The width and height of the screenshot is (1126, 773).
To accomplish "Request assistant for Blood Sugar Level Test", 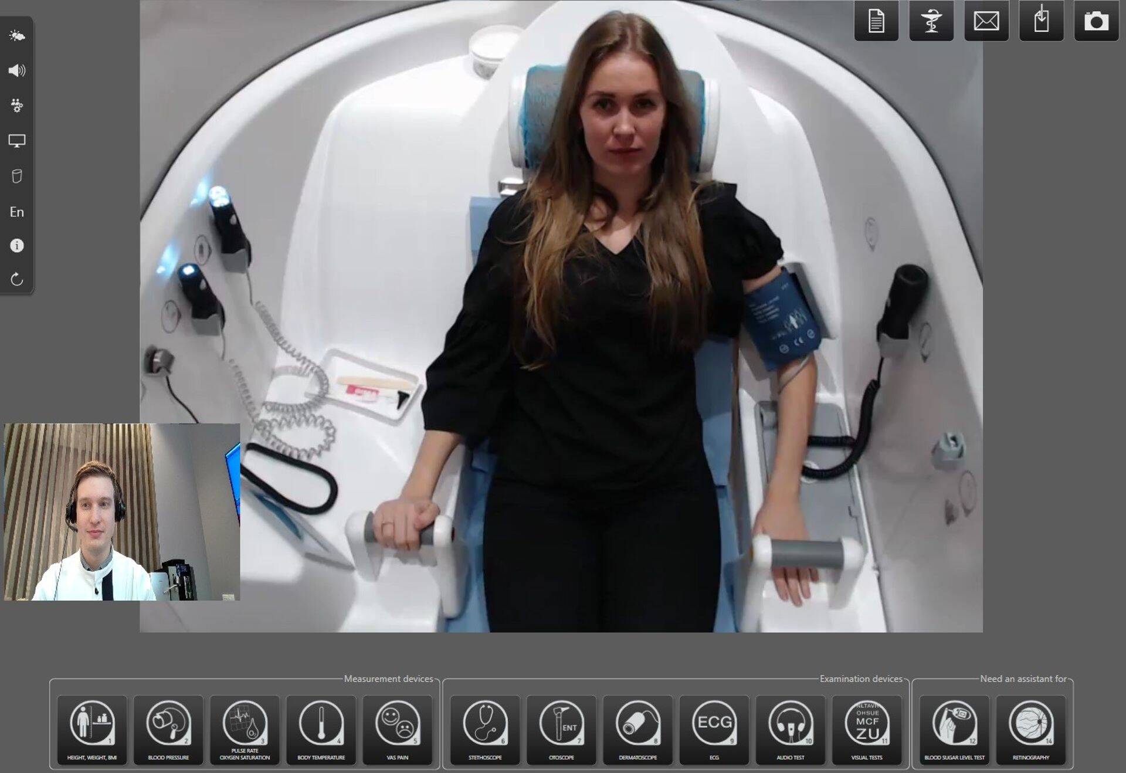I will tap(954, 729).
